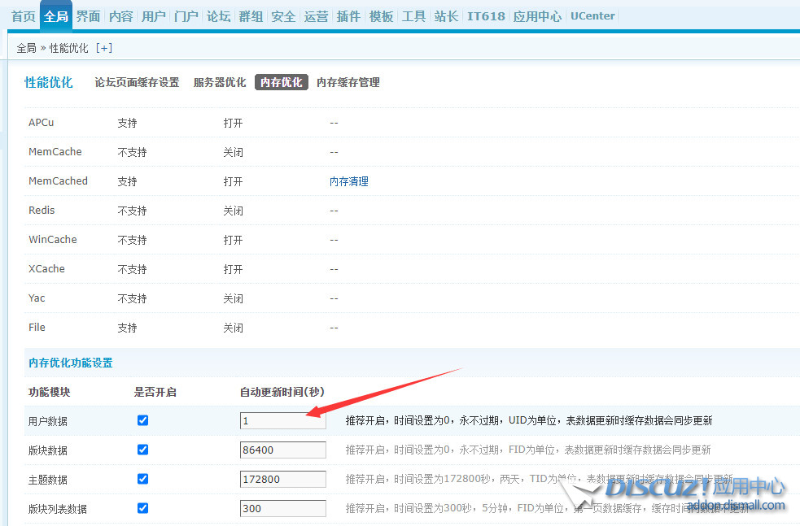Select the highlighted 内存优化 tab
The image size is (800, 526).
pyautogui.click(x=281, y=81)
